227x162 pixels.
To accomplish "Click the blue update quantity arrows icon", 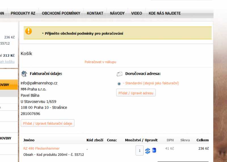I will coord(148,151).
